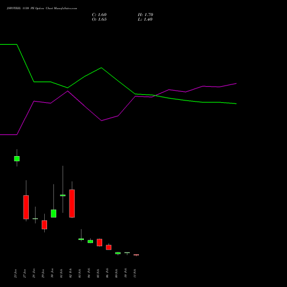Click the red candle above 05 Feb
The width and height of the screenshot is (287, 287).
pos(99,242)
